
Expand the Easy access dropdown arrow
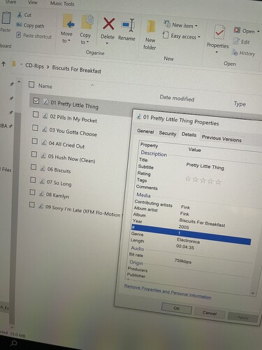(x=199, y=37)
